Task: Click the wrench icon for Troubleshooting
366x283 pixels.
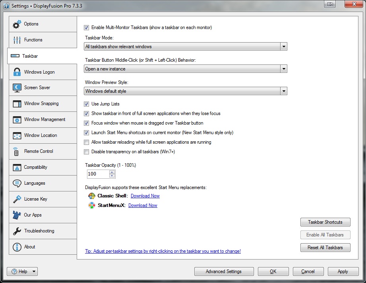Action: tap(17, 231)
